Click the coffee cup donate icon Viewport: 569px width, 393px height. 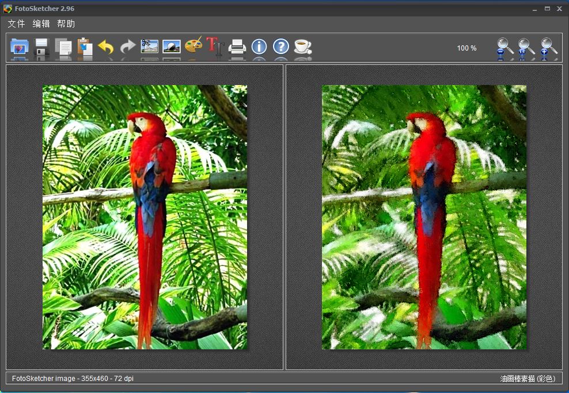[302, 47]
